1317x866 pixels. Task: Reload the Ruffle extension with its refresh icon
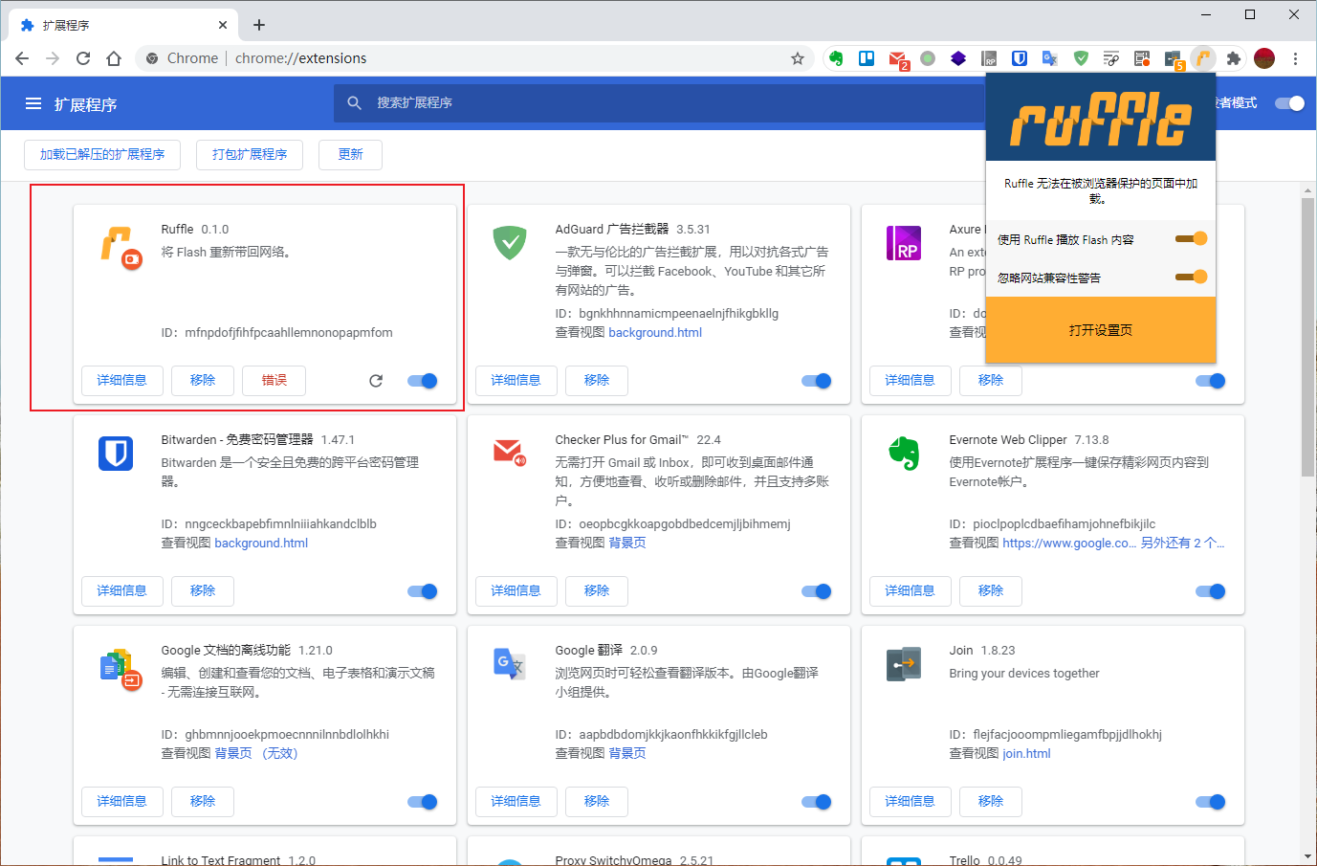376,381
